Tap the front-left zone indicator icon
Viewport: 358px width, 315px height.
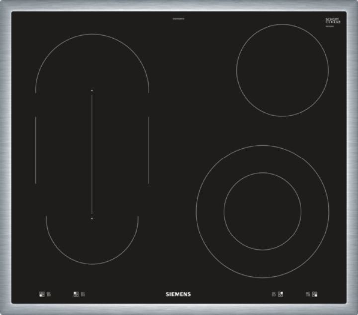pos(42,294)
